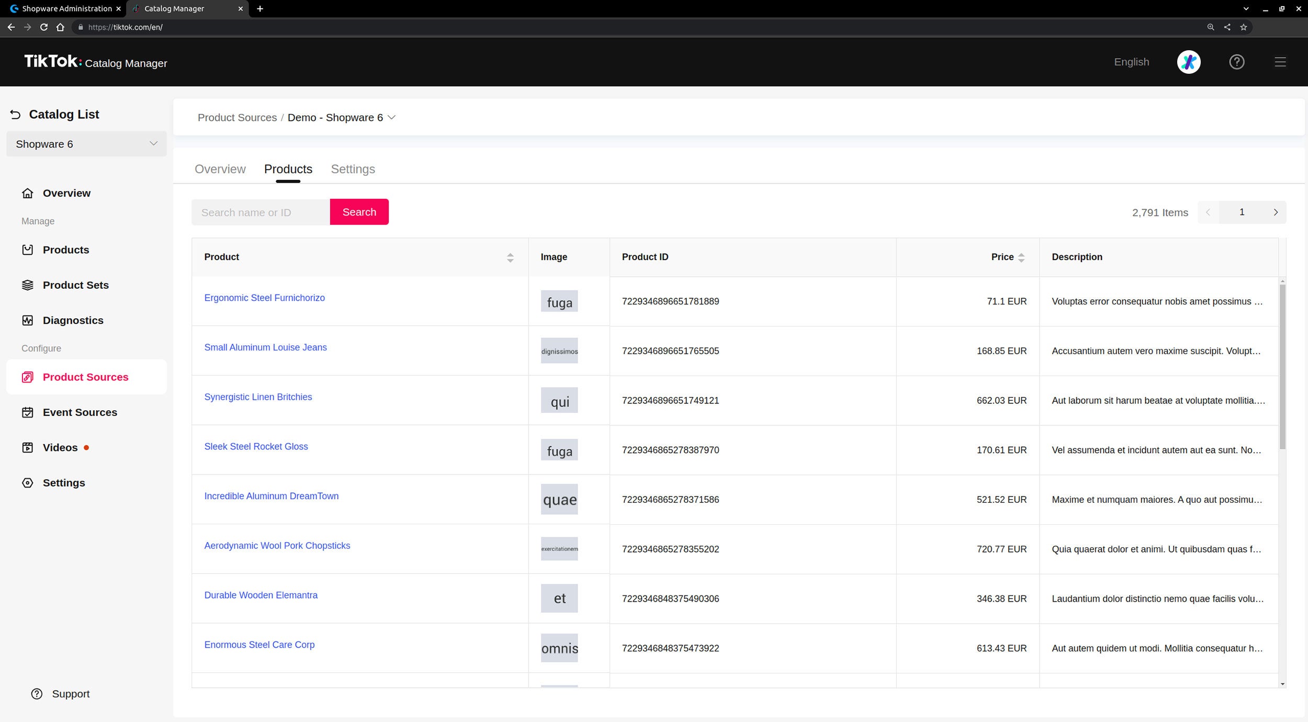Click product ID 7229346896651781889

click(x=670, y=301)
